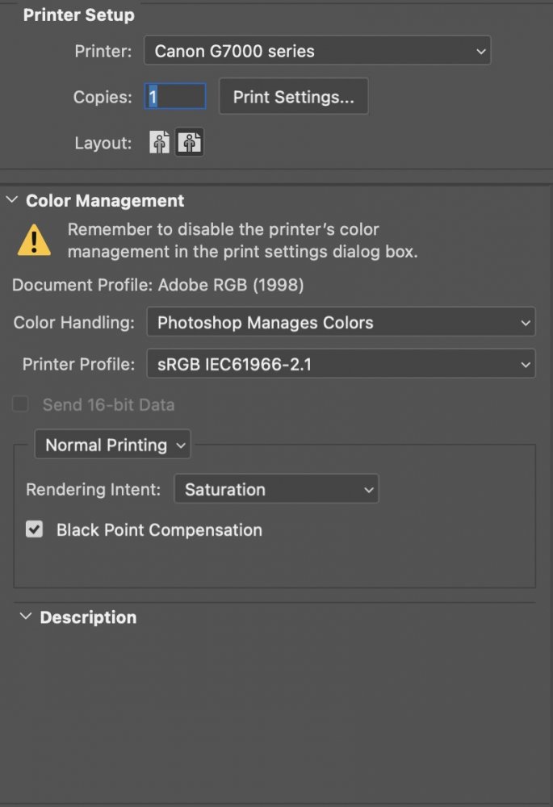Click the Color Management heading label
This screenshot has width=553, height=807.
pos(105,201)
